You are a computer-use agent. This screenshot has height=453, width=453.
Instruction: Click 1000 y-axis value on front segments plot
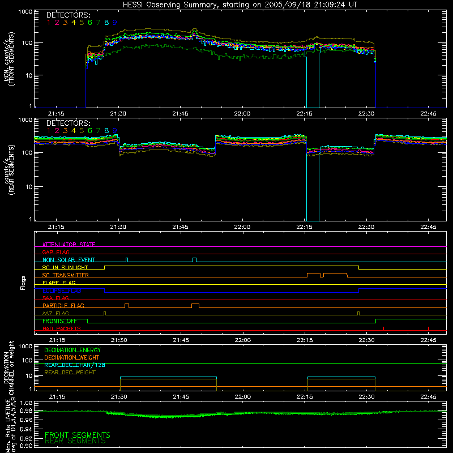pyautogui.click(x=25, y=11)
